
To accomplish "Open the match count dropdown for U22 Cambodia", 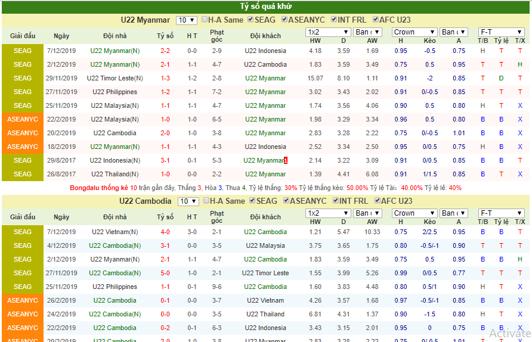I will tap(188, 201).
